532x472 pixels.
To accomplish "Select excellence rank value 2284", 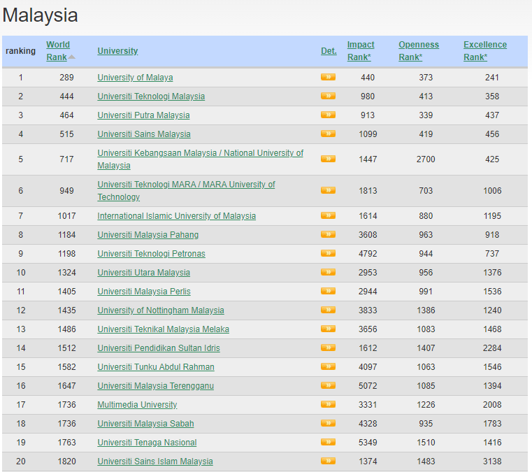I will click(492, 348).
